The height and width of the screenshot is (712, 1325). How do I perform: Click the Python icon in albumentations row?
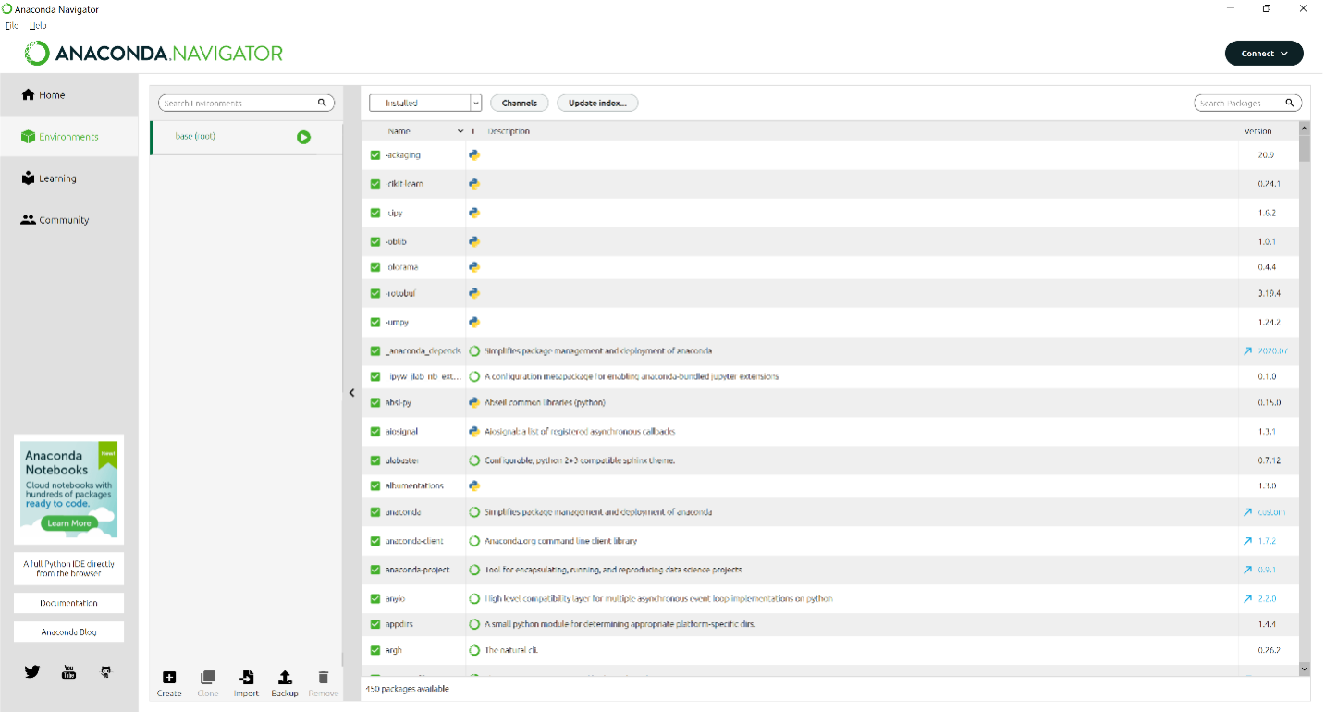coord(474,485)
